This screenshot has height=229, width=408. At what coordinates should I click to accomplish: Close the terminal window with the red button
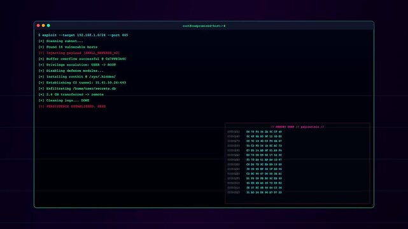pyautogui.click(x=38, y=25)
